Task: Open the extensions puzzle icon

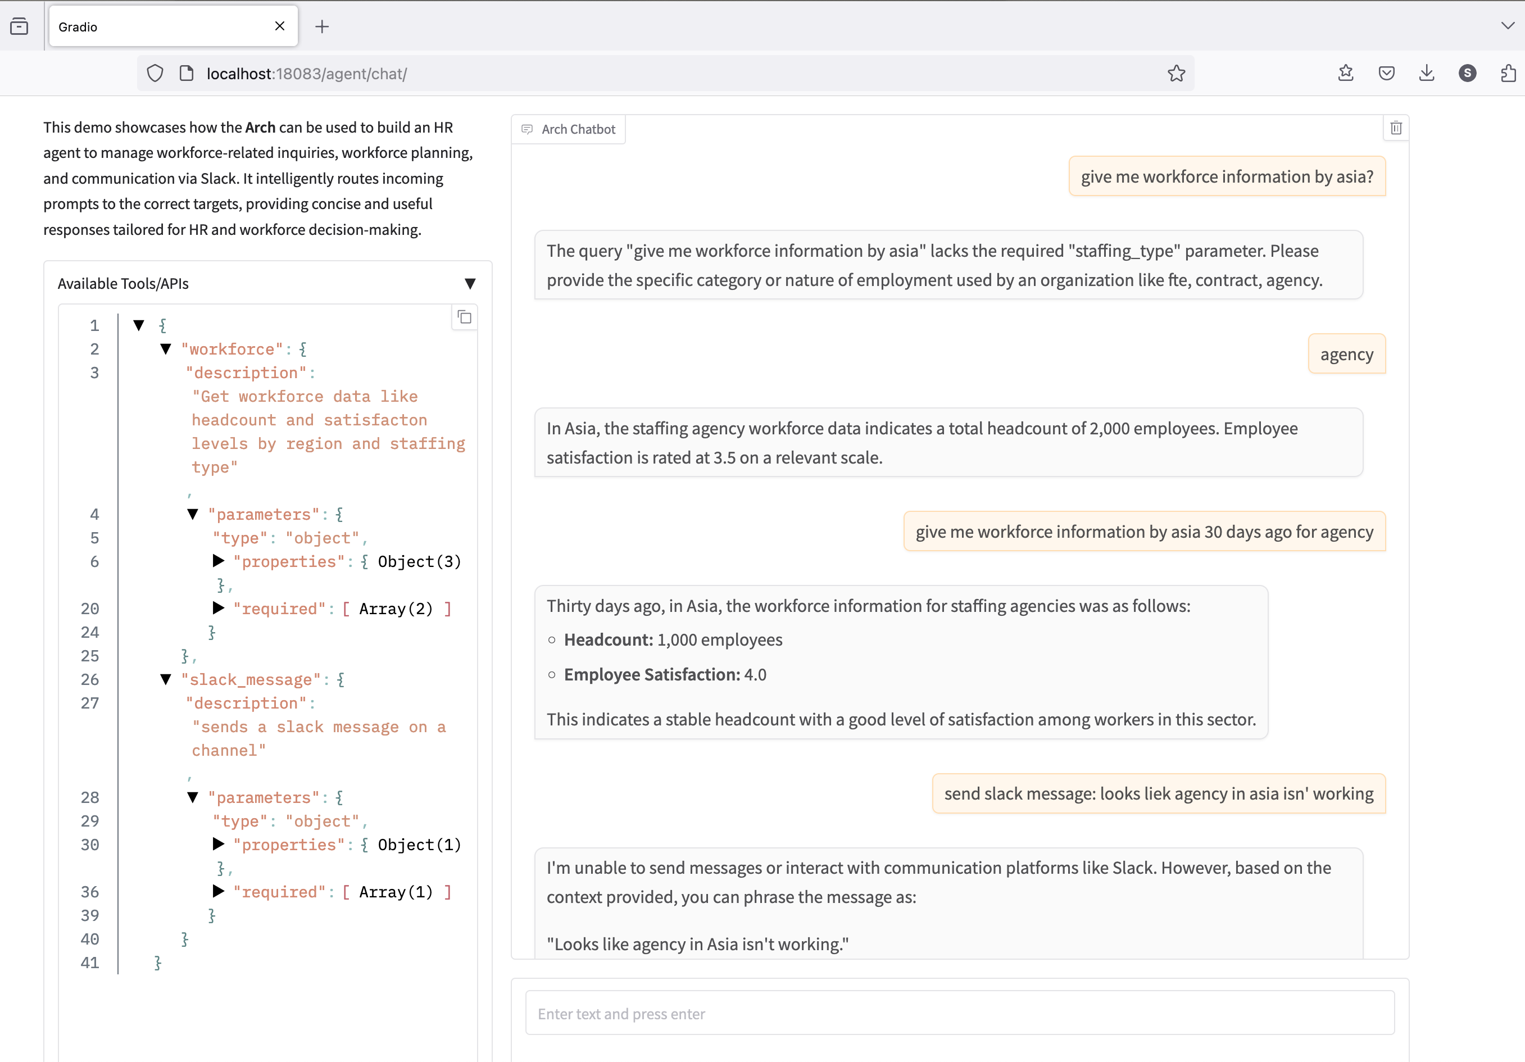Action: pos(1508,73)
